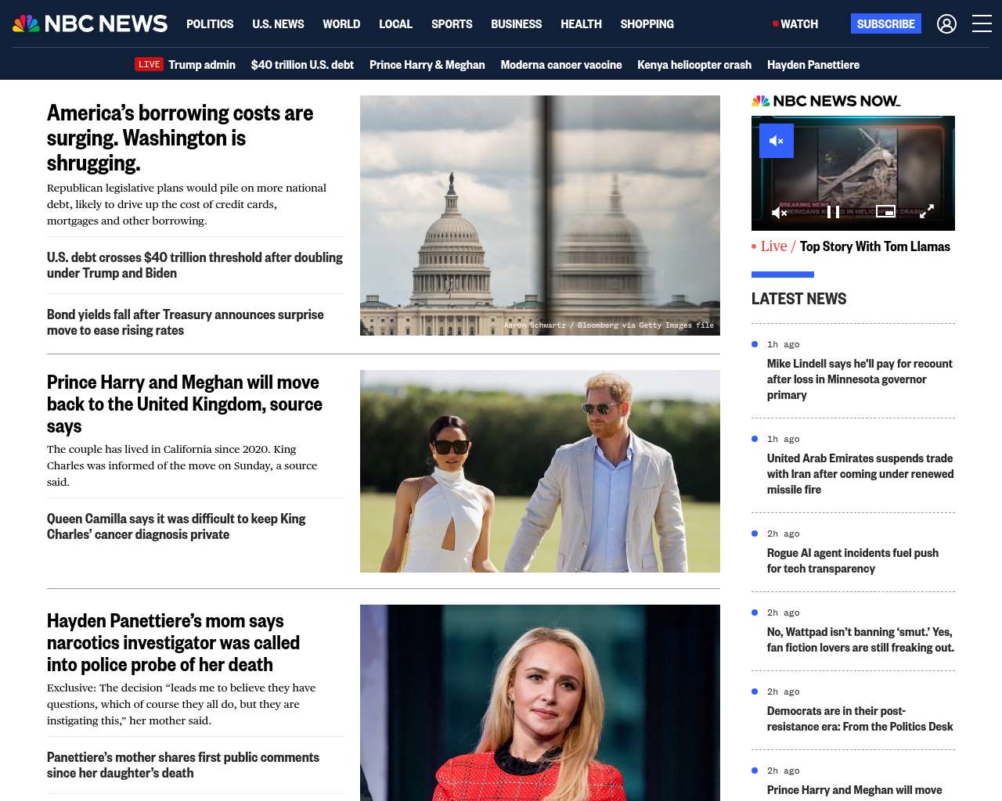Click the "The couple has lived in California" summary

[x=182, y=465]
